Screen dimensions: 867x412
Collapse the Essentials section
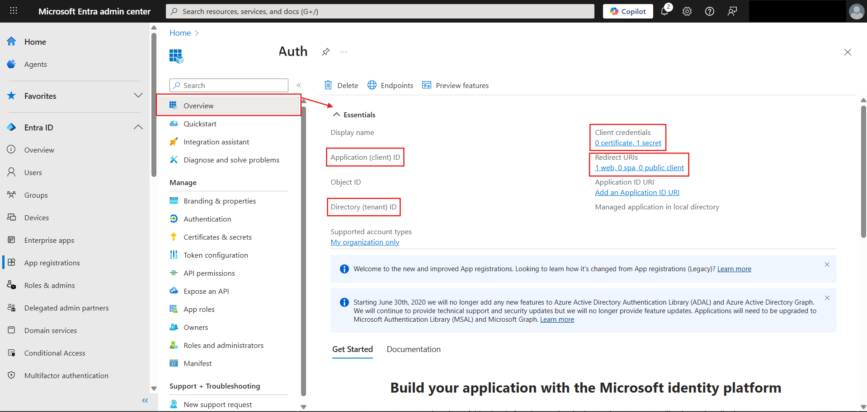[336, 115]
